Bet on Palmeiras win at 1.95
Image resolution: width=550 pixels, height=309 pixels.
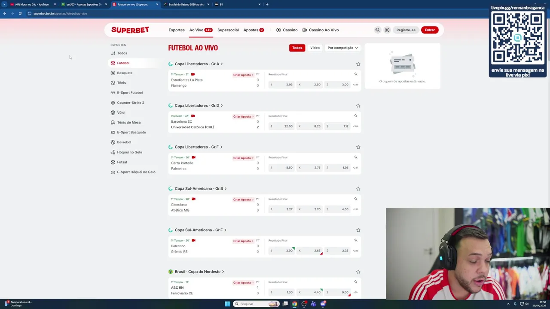[337, 168]
